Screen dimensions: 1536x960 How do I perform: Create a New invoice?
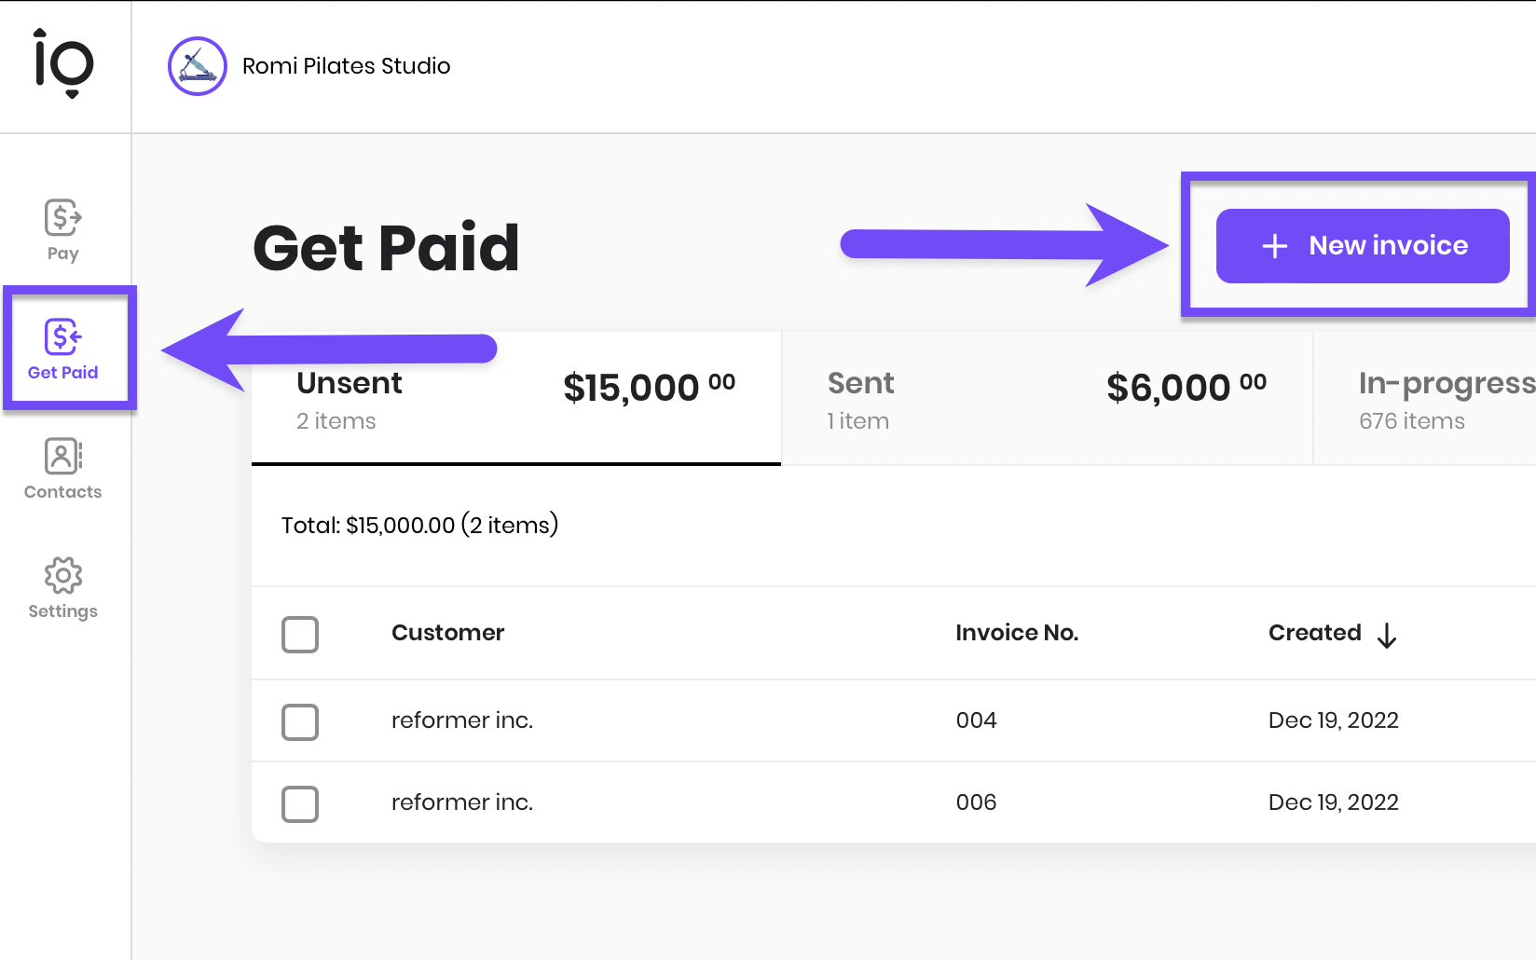point(1363,246)
